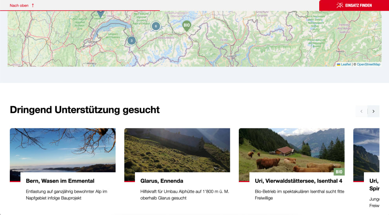Click the 'Nach oben' link
Viewport: 389px width, 215px height.
pos(22,5)
